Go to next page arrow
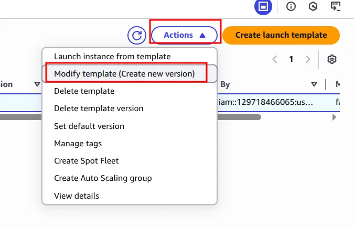 tap(307, 59)
